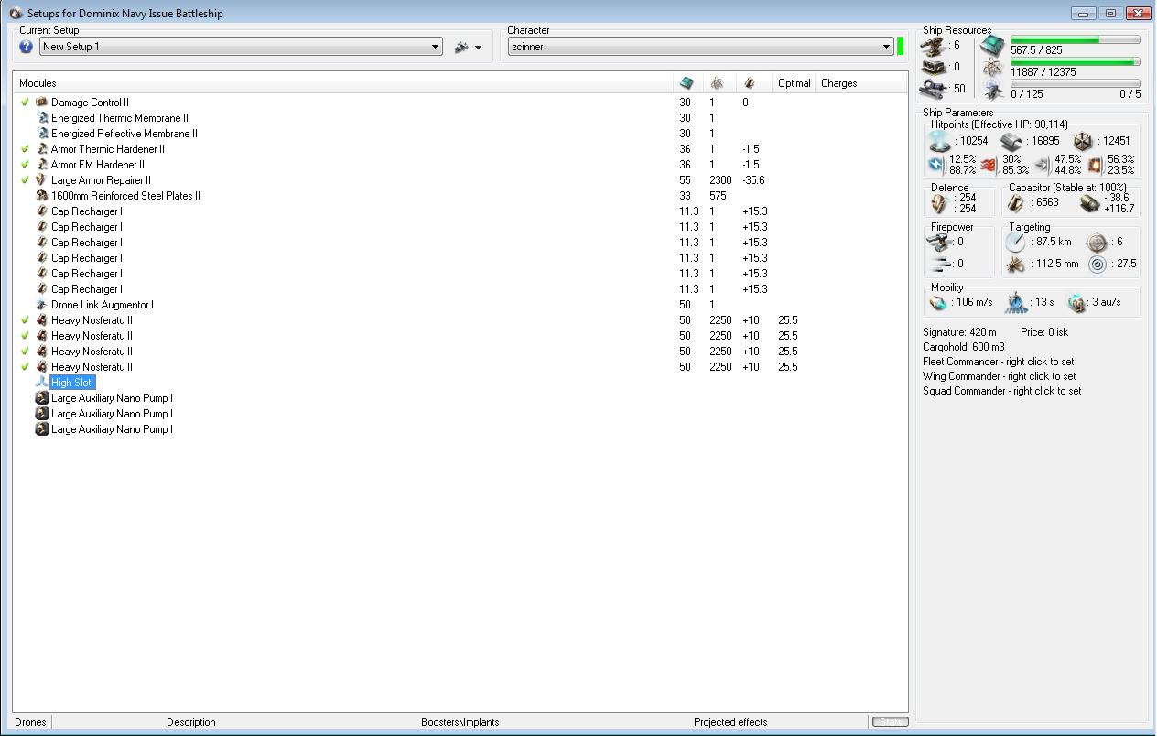Click the explosive resistance icon
The width and height of the screenshot is (1157, 736).
click(x=1095, y=165)
